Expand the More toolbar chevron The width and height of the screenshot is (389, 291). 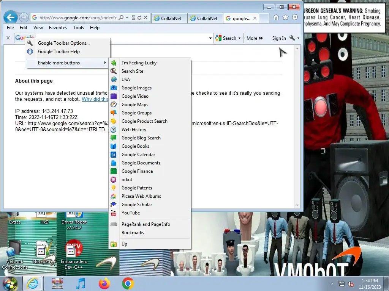[261, 38]
